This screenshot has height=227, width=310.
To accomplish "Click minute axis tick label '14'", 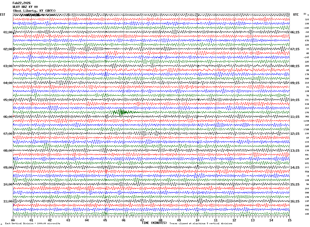I will point(271,220).
